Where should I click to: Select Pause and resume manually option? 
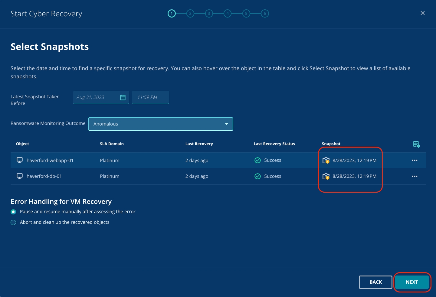[x=13, y=212]
